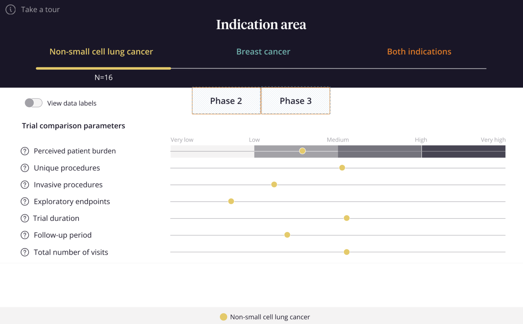Screen dimensions: 523x324
Task: Select the Non-small cell lung cancer tab
Action: click(x=101, y=52)
